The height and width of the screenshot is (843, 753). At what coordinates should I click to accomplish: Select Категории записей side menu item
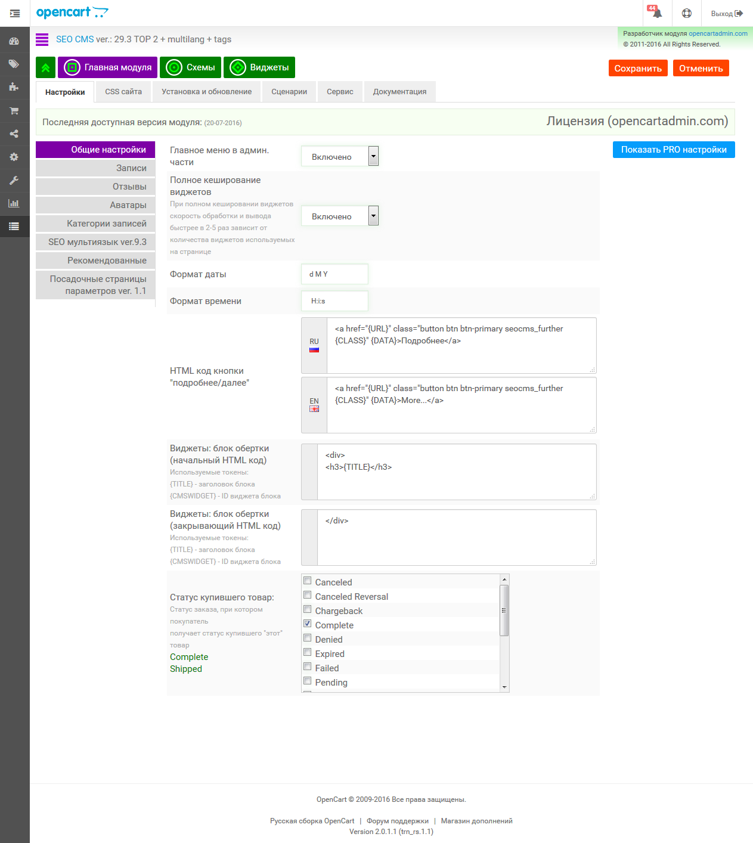coord(95,224)
